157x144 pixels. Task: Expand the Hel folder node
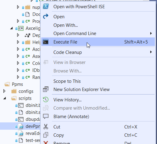(18, 42)
